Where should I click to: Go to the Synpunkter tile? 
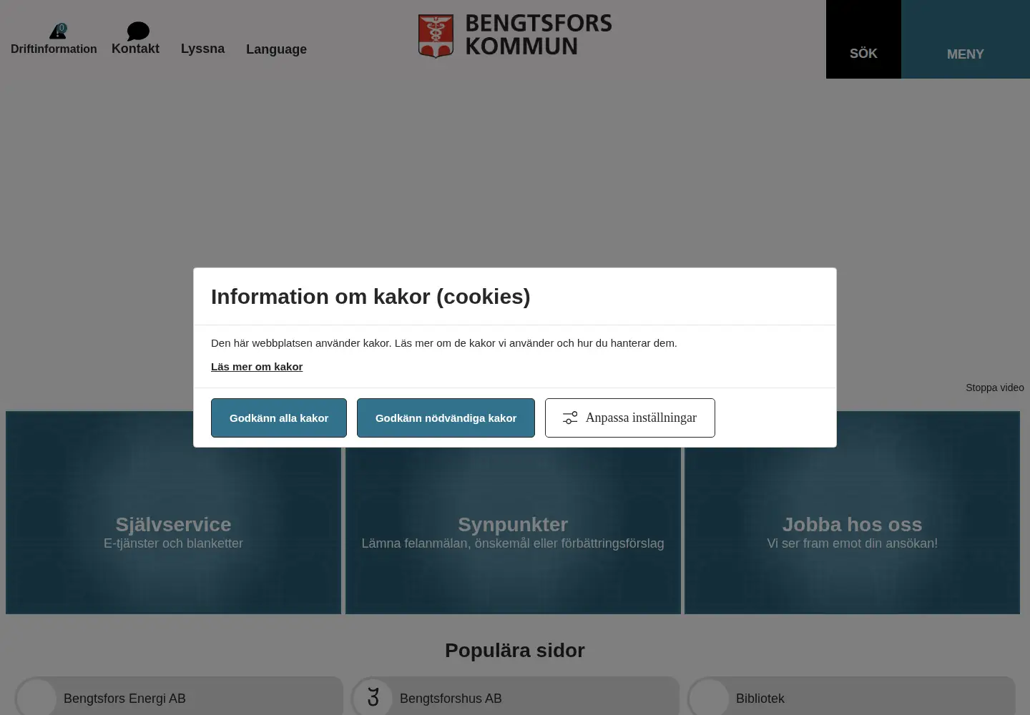pos(513,513)
